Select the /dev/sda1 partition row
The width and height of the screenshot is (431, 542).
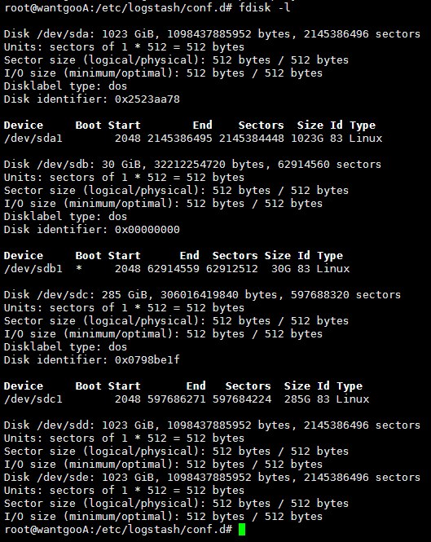tap(193, 139)
